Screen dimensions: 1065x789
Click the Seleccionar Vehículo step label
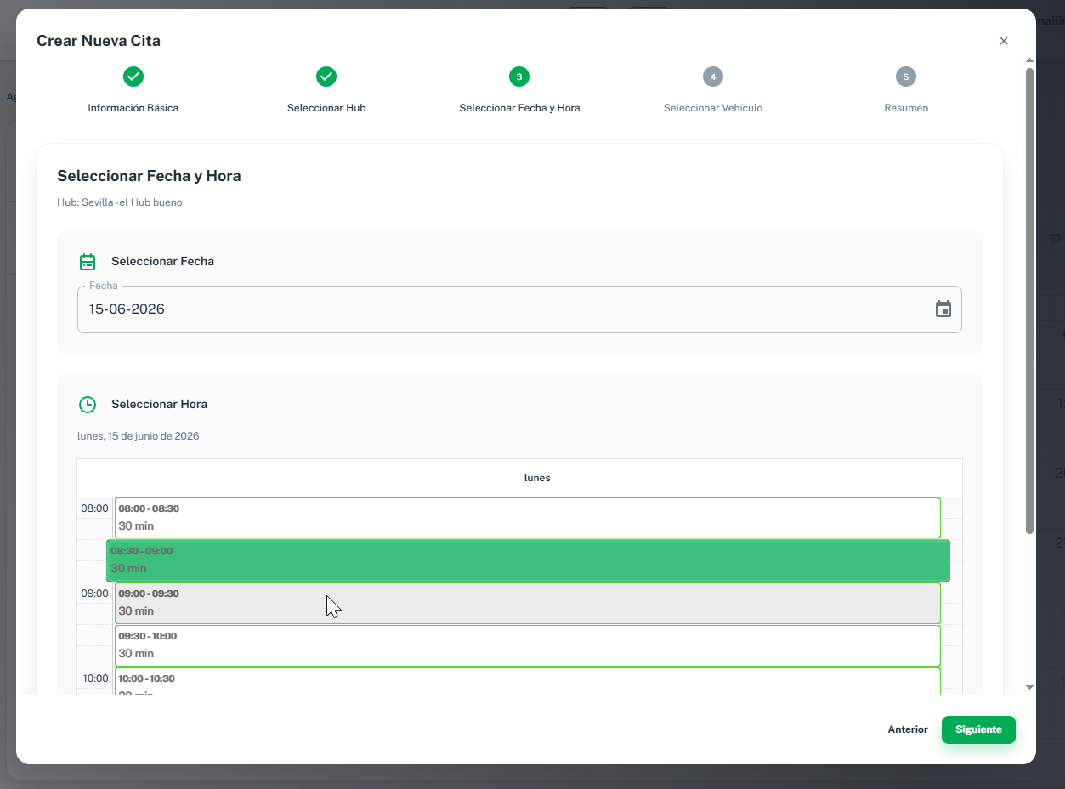713,108
